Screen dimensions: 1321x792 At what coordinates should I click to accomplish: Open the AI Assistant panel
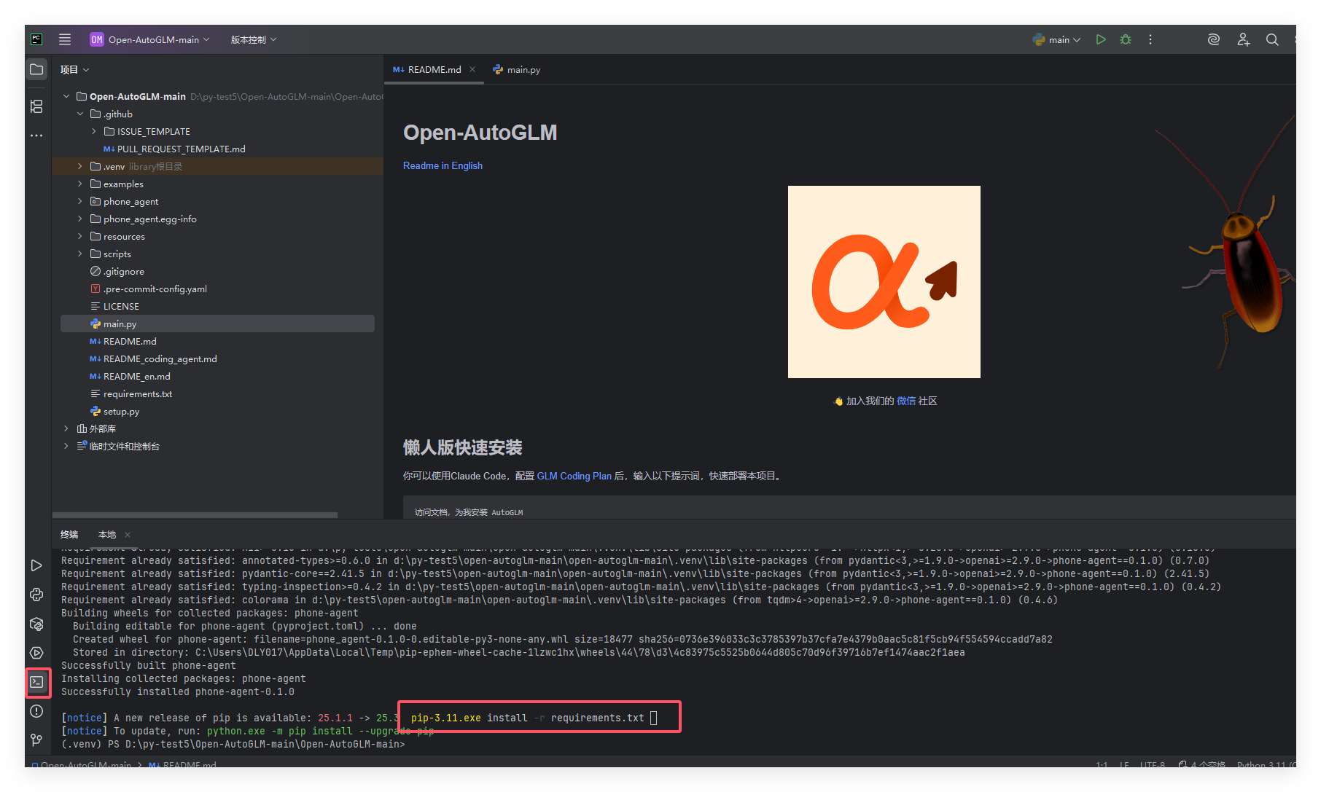click(x=1213, y=39)
